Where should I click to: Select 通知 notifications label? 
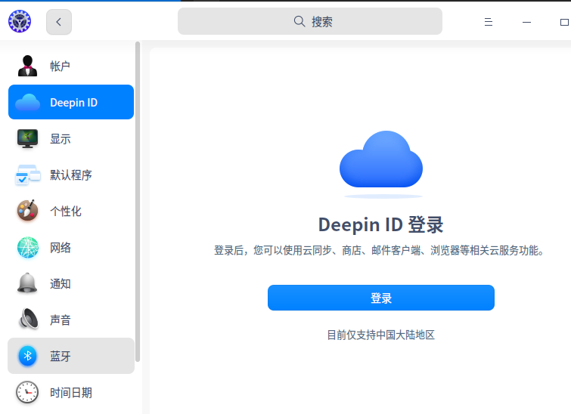pos(60,284)
